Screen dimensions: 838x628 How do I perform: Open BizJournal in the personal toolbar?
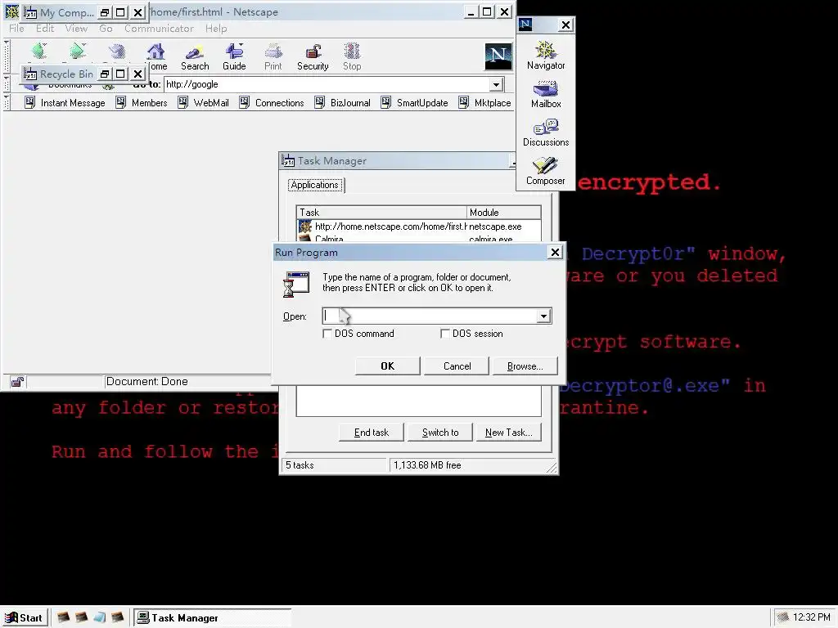[x=343, y=102]
